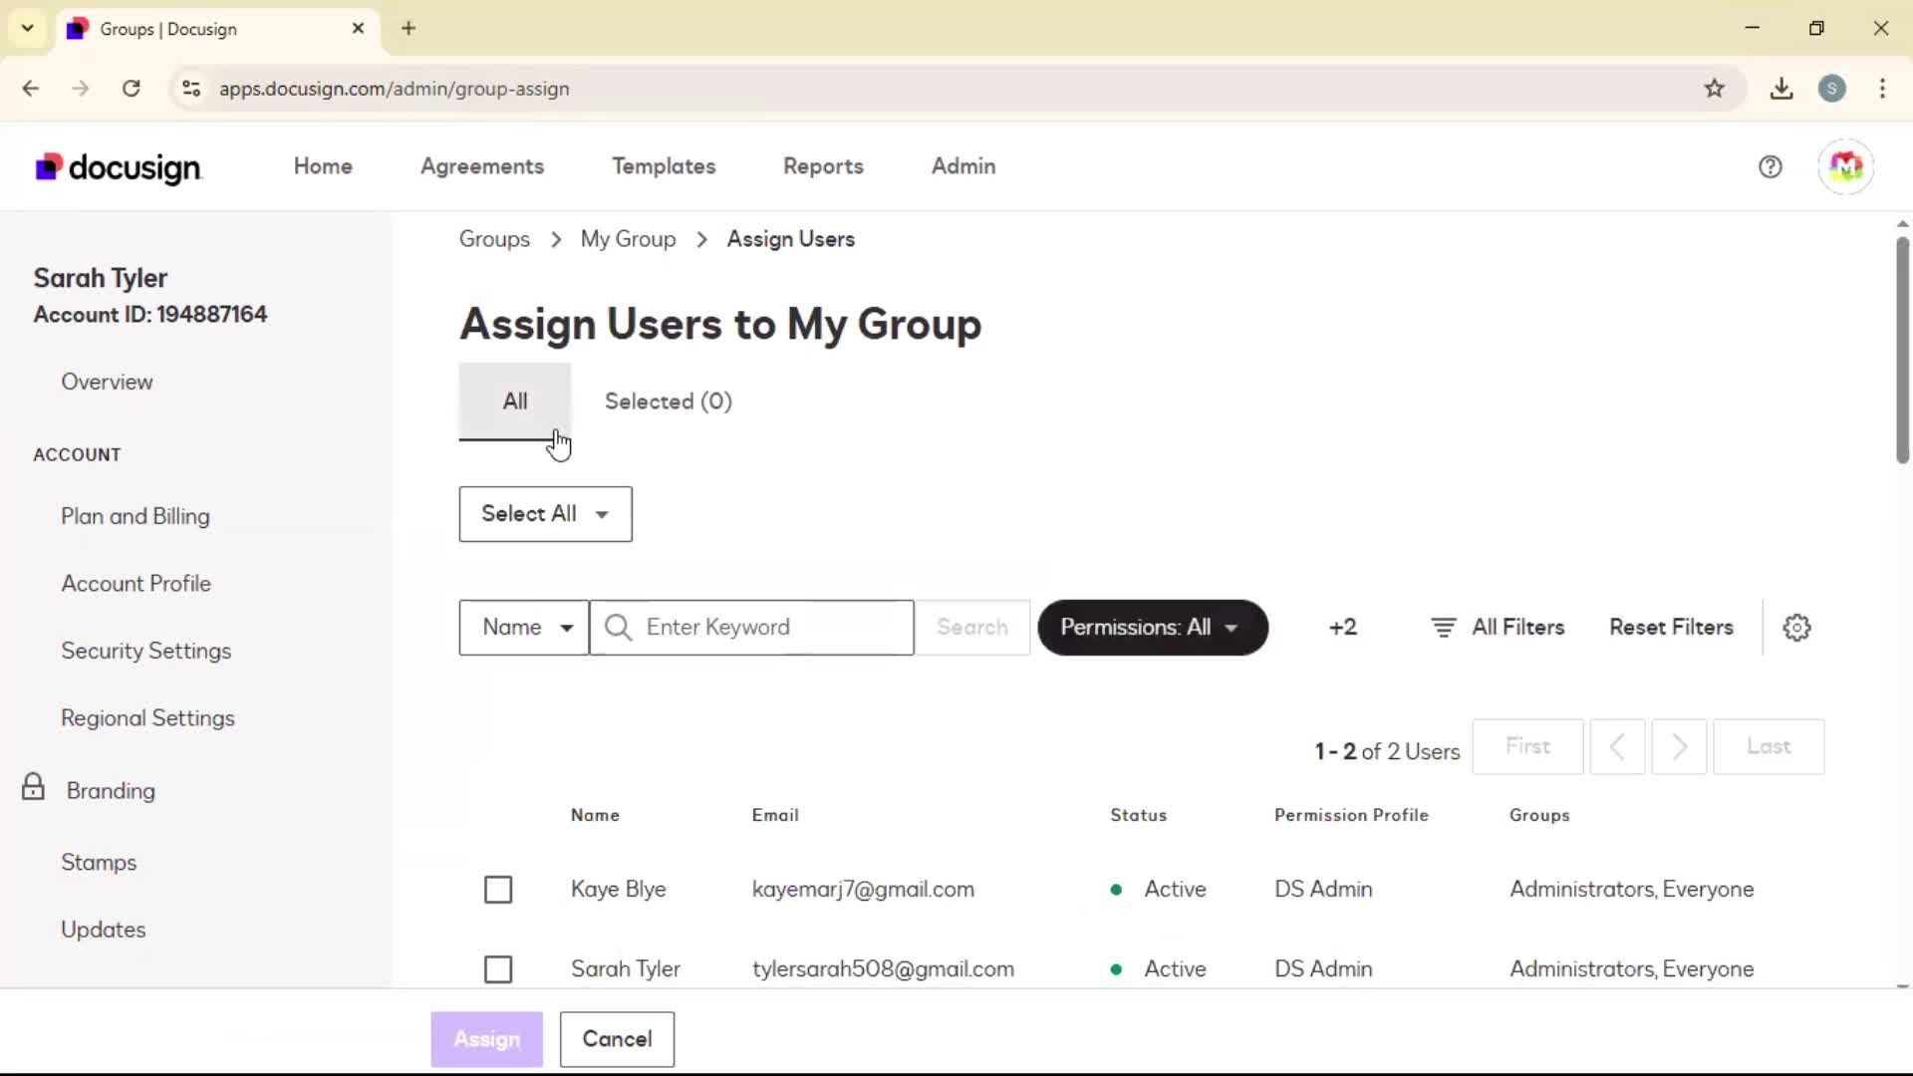Viewport: 1913px width, 1076px height.
Task: Open the table settings gear icon
Action: coord(1796,628)
